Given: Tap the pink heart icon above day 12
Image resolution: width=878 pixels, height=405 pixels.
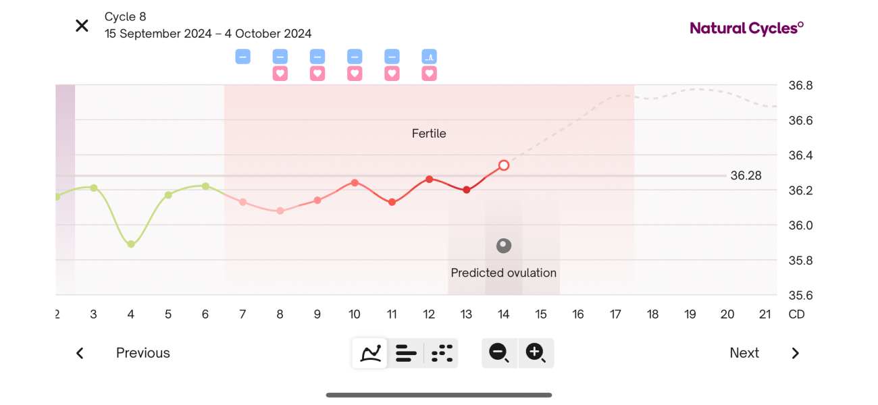Looking at the screenshot, I should (429, 74).
